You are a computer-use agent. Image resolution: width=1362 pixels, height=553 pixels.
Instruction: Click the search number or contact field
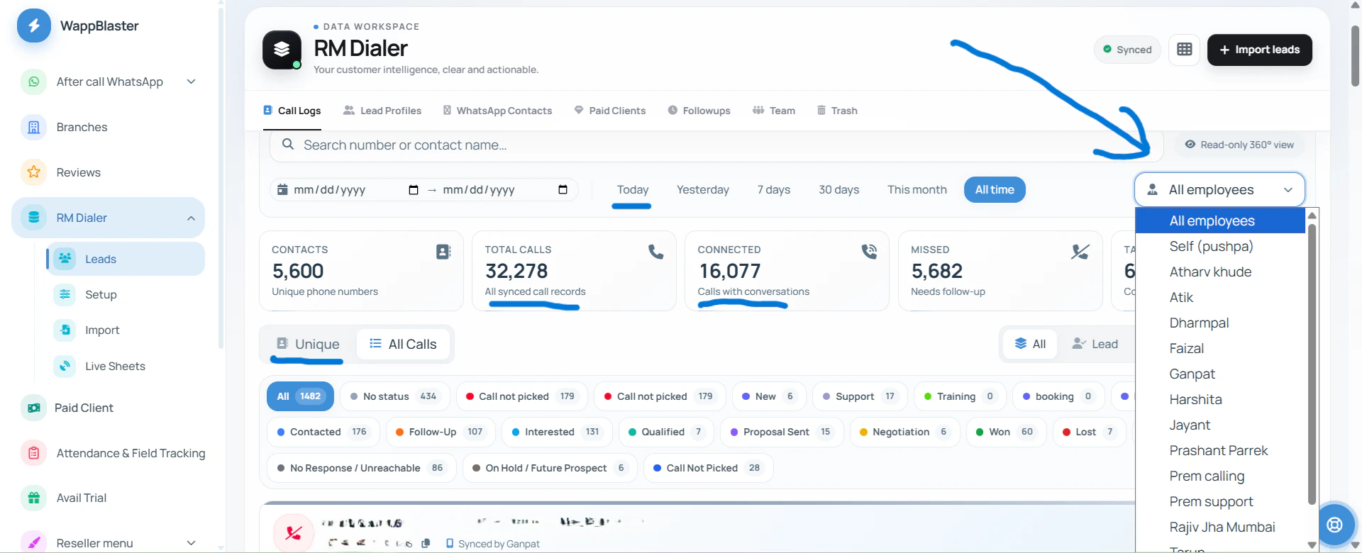click(716, 145)
